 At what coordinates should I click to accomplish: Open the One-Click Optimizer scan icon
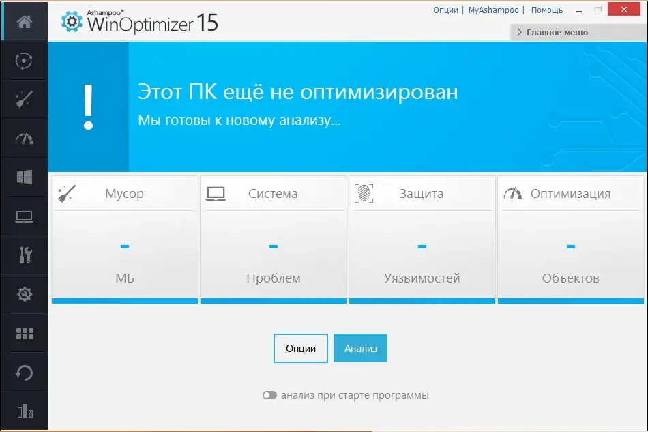click(24, 61)
